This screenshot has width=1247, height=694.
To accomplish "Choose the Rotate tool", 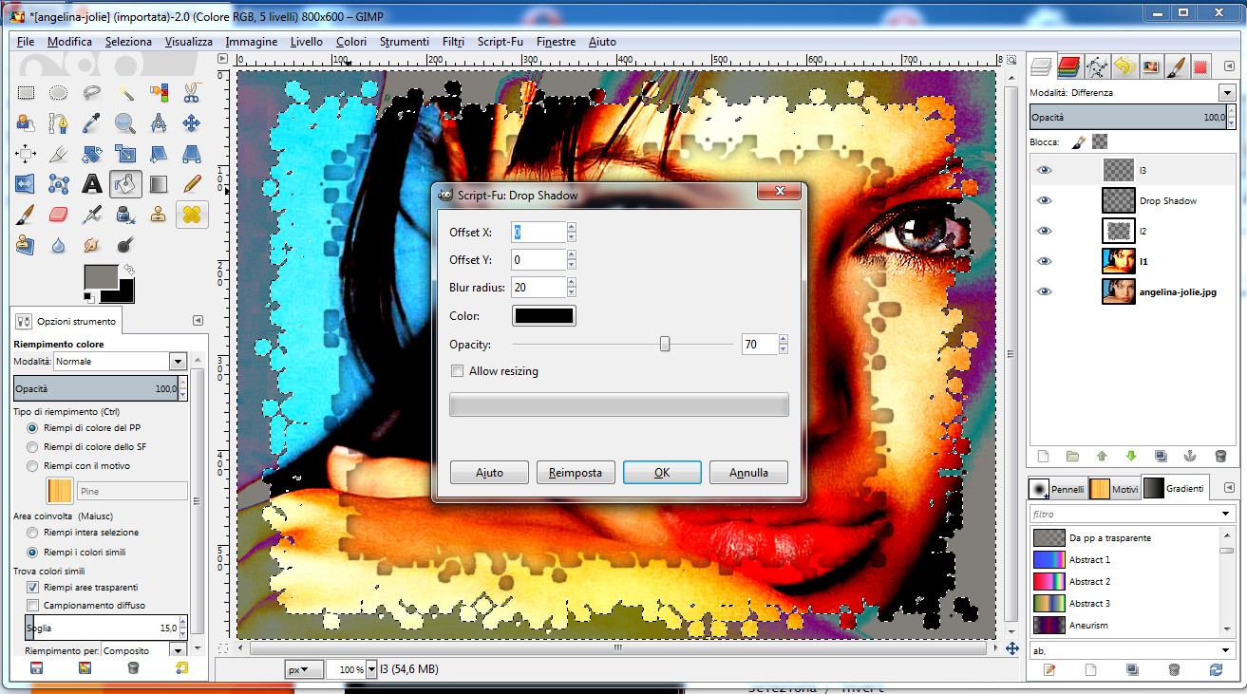I will click(92, 153).
